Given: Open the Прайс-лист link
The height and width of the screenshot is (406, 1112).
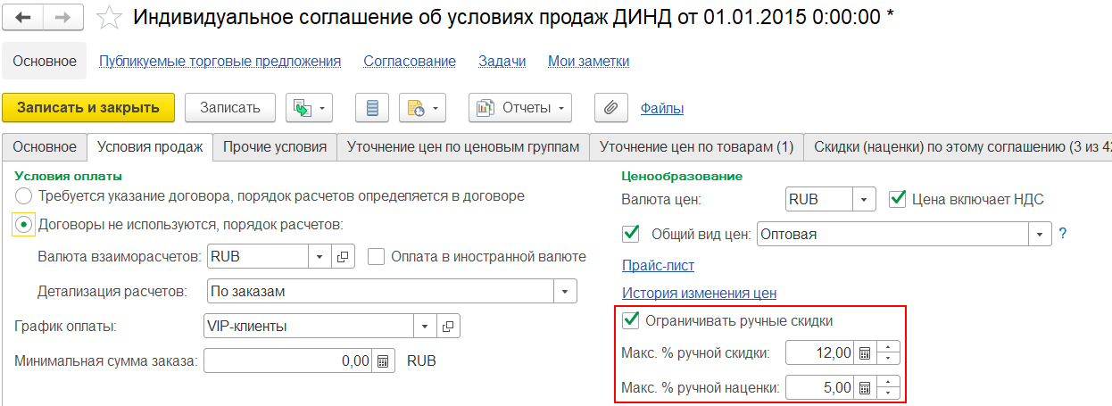Looking at the screenshot, I should click(x=658, y=265).
